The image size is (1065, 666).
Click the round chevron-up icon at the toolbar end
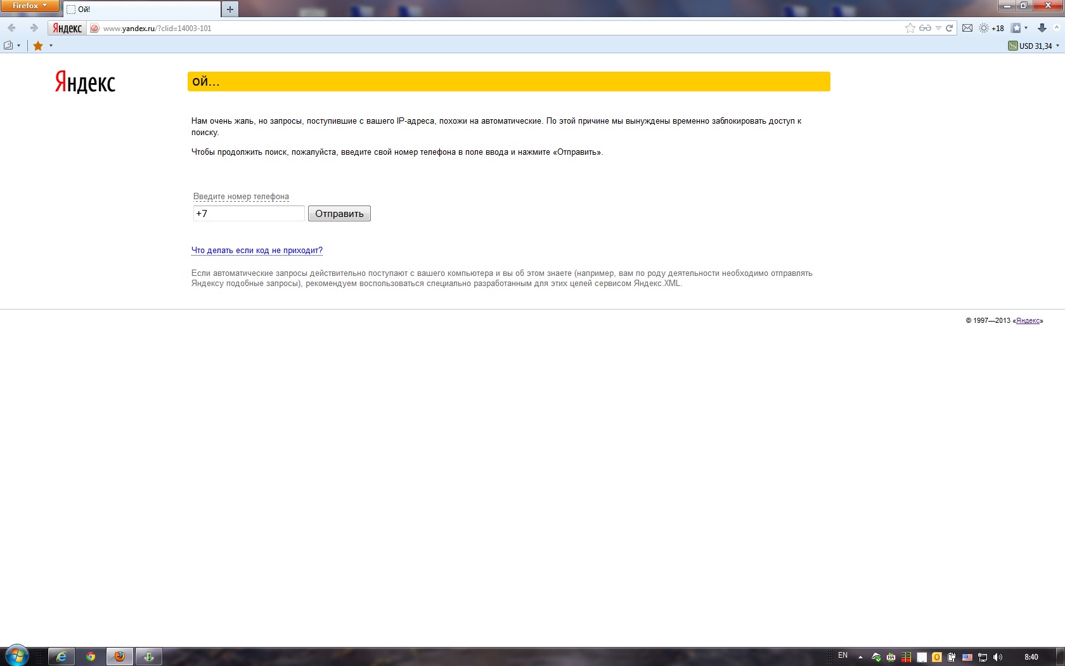tap(1057, 27)
